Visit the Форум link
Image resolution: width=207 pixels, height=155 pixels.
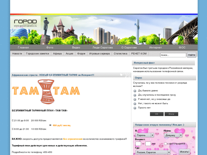(81, 53)
